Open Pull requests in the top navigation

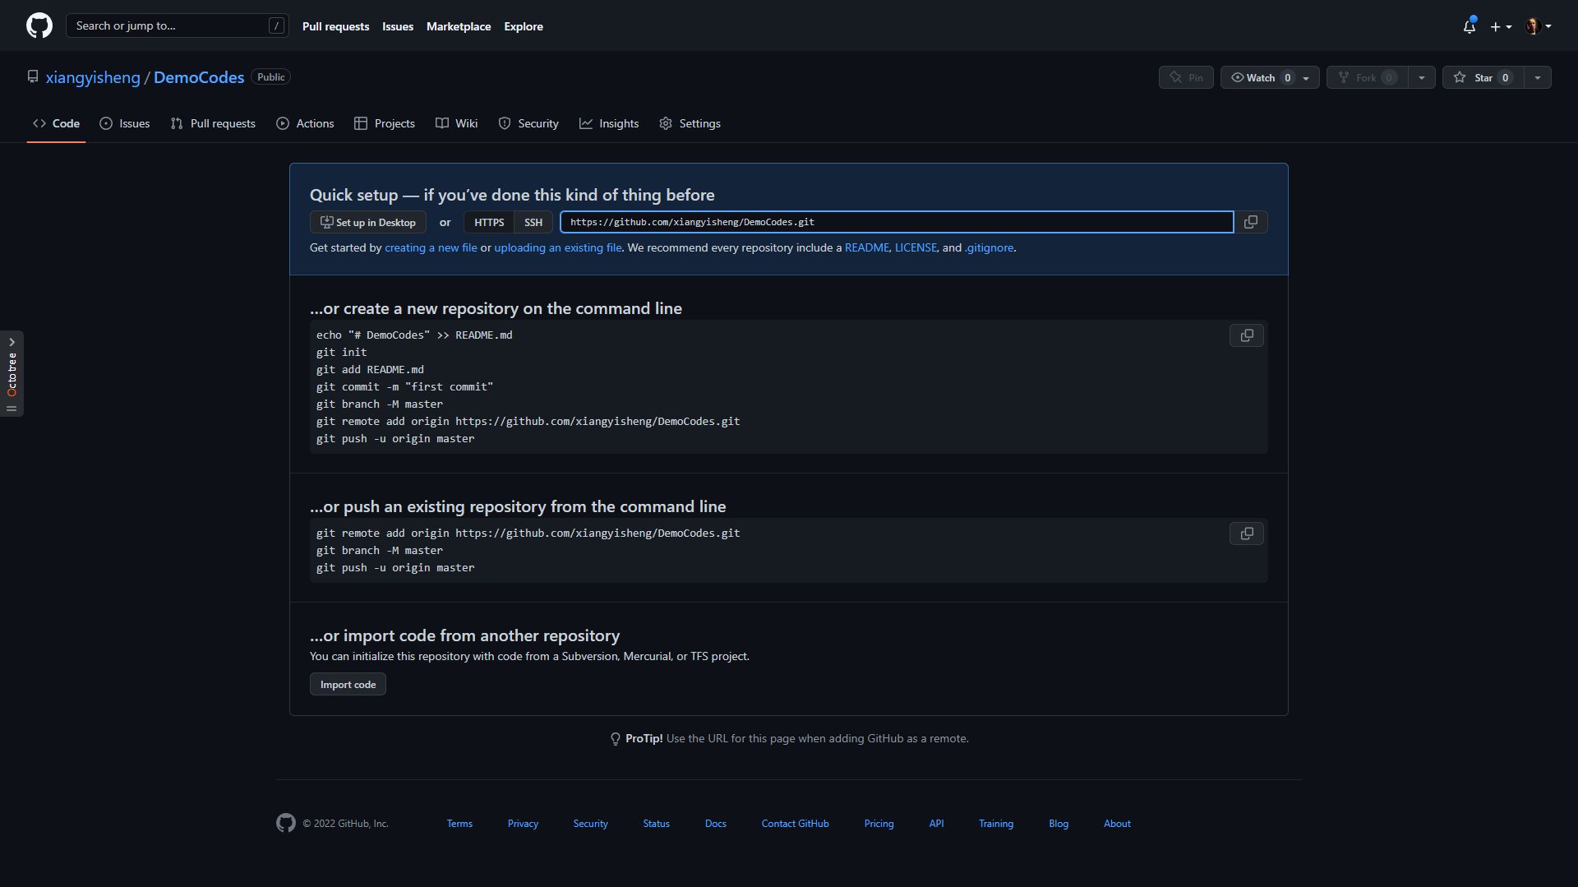pos(335,26)
